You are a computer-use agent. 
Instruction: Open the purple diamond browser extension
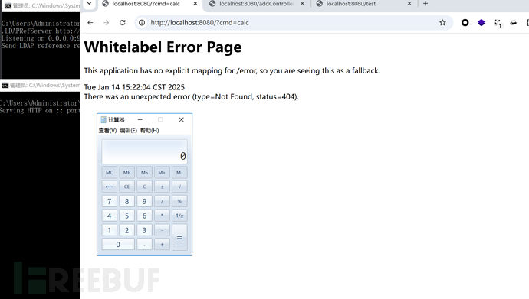click(481, 22)
